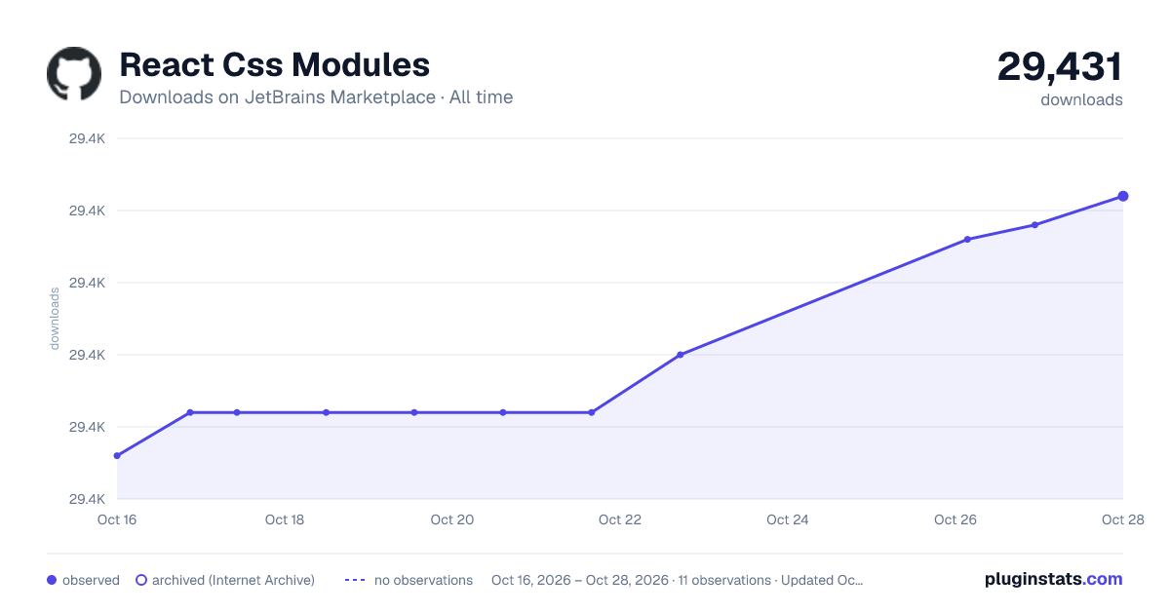Click the Oct 26 x-axis label
1170x614 pixels.
pyautogui.click(x=955, y=519)
